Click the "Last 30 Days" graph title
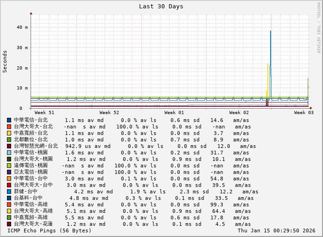This screenshot has height=237, width=323. [161, 6]
